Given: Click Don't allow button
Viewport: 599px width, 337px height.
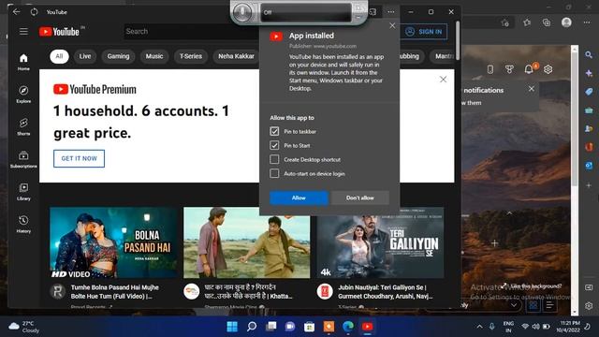Looking at the screenshot, I should (x=359, y=198).
